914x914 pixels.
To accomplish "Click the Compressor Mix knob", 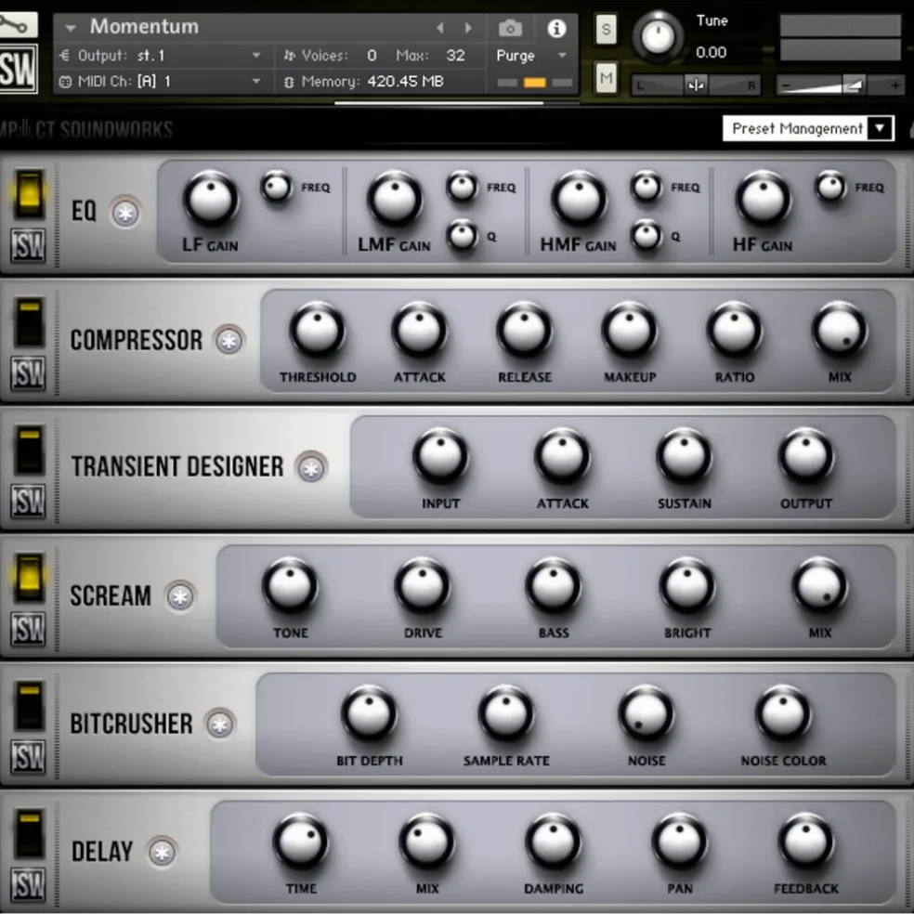I will 840,330.
